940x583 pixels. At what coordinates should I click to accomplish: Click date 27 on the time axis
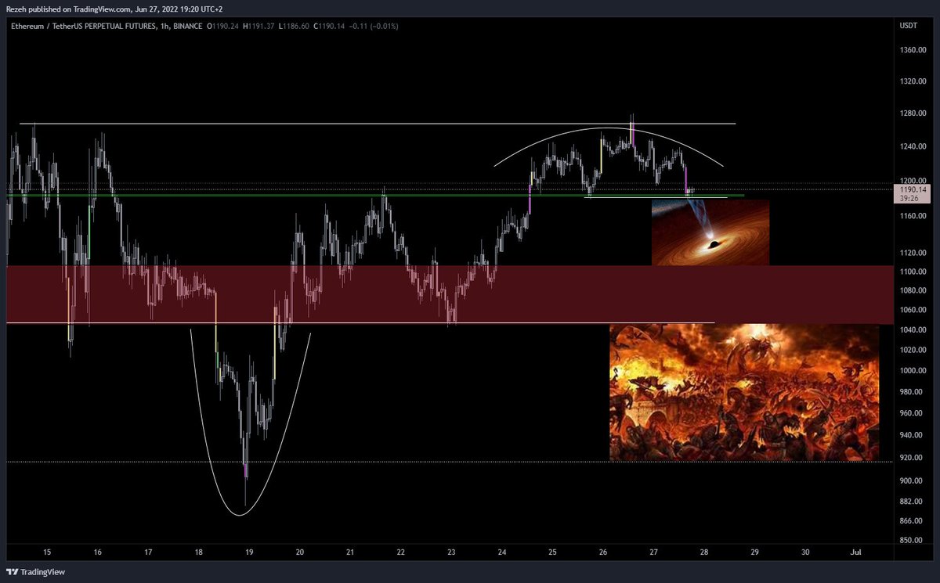point(653,552)
